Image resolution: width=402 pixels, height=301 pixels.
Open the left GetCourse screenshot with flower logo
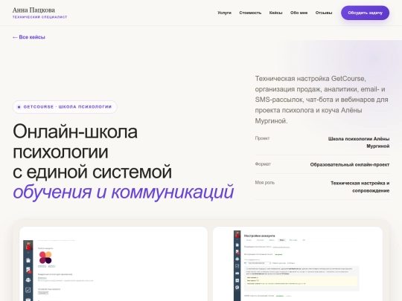[x=114, y=264]
